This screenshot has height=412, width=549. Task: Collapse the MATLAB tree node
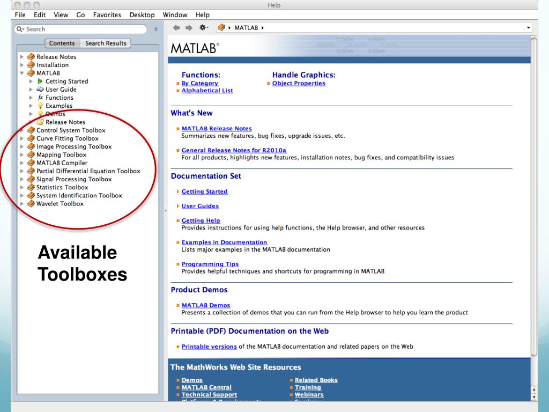(21, 73)
